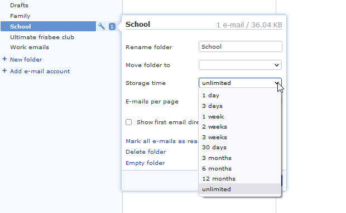
Task: Click Mark all e-mails as read link
Action: tap(162, 141)
